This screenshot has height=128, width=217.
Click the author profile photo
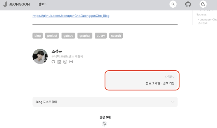40,56
